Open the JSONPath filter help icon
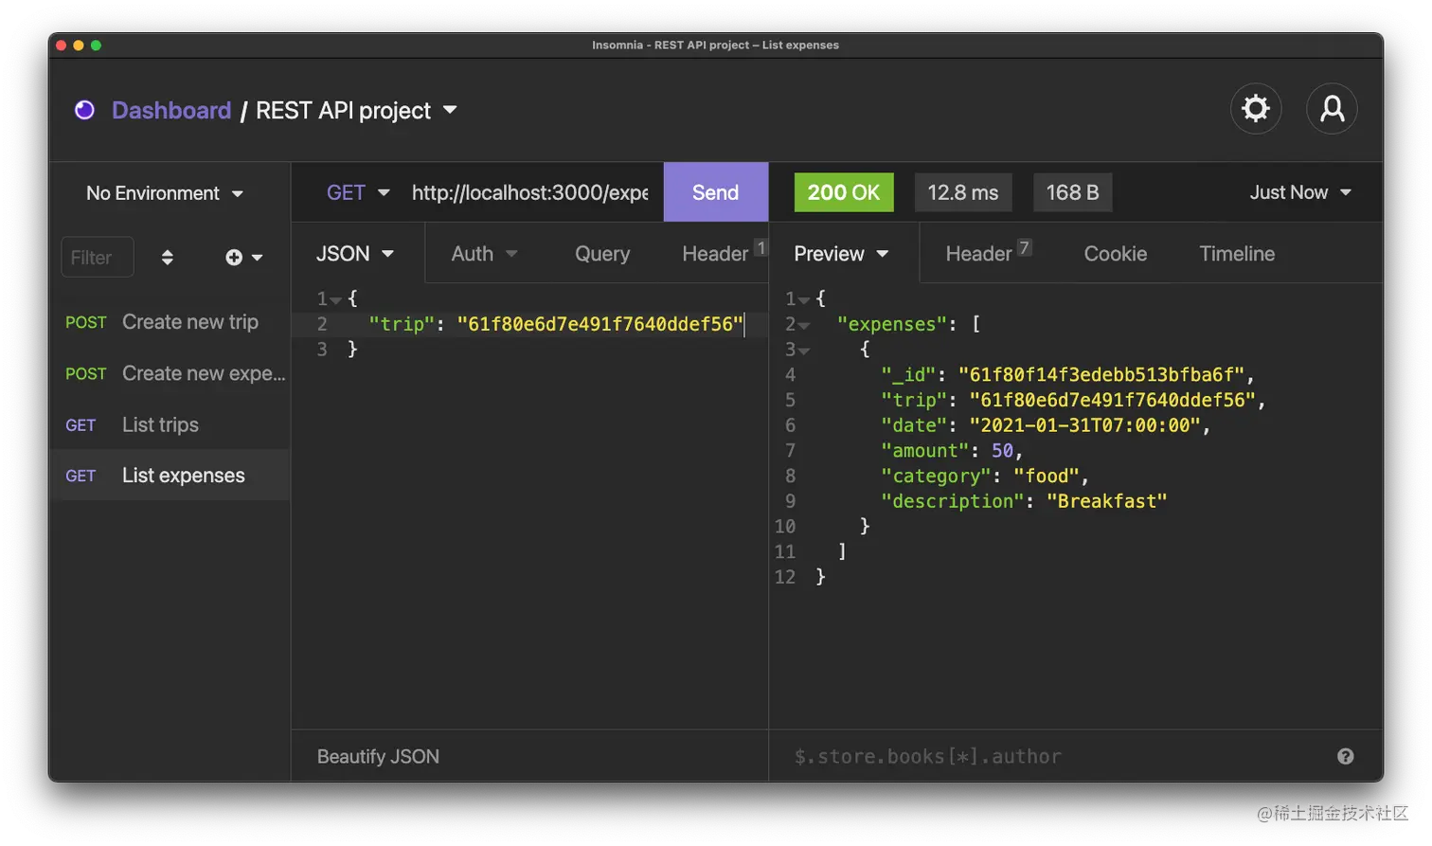The height and width of the screenshot is (846, 1432). (1345, 756)
